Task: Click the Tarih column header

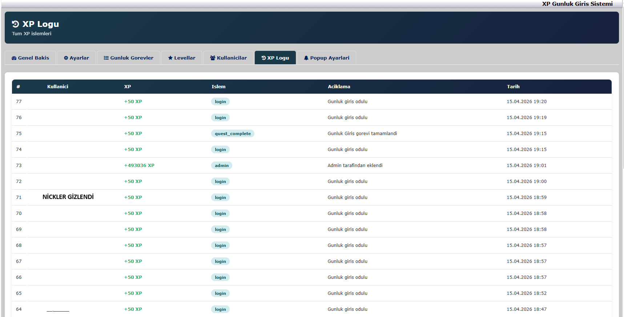Action: pos(513,87)
